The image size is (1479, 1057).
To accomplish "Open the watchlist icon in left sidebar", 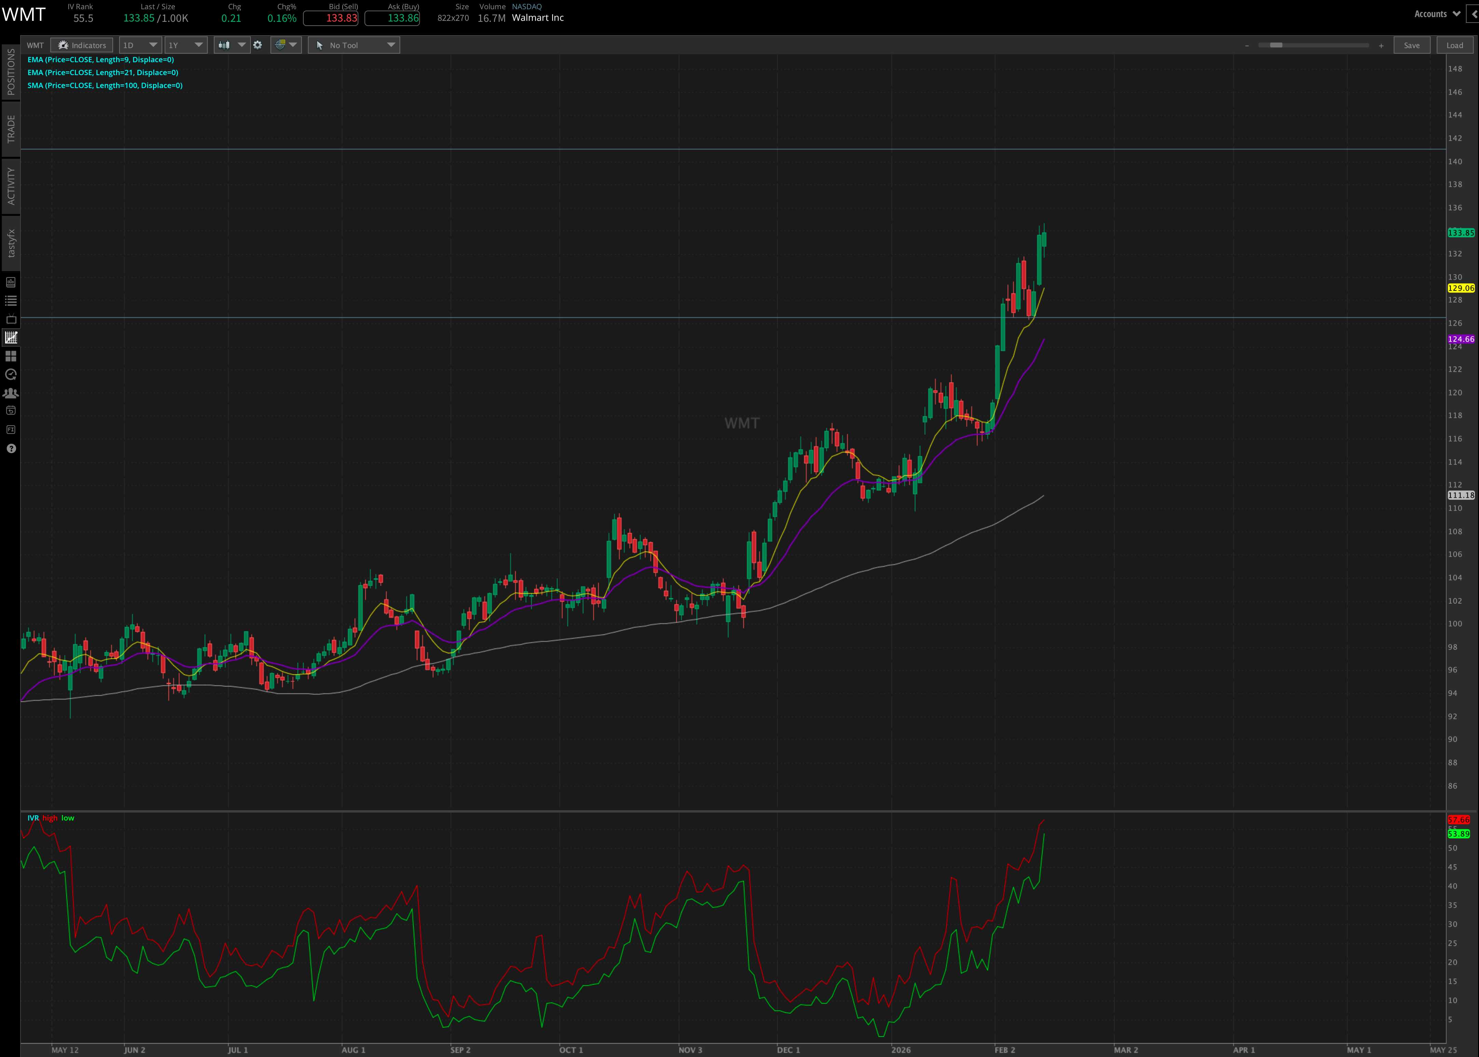I will pos(11,300).
